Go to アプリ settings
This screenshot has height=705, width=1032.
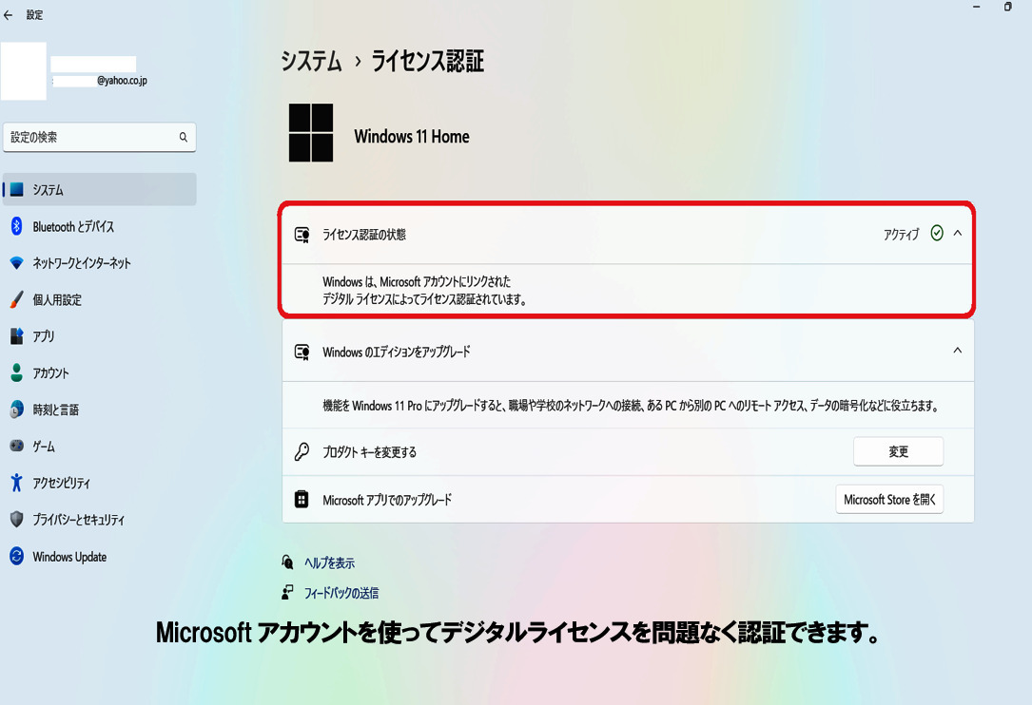(99, 336)
